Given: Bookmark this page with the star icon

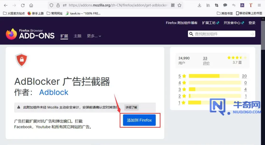Looking at the screenshot, I should (x=180, y=5).
